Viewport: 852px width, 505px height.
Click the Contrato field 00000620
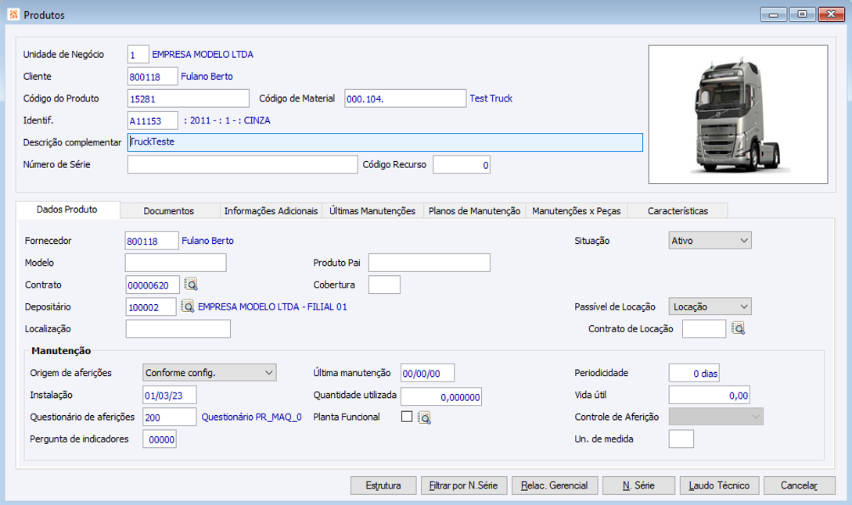153,285
